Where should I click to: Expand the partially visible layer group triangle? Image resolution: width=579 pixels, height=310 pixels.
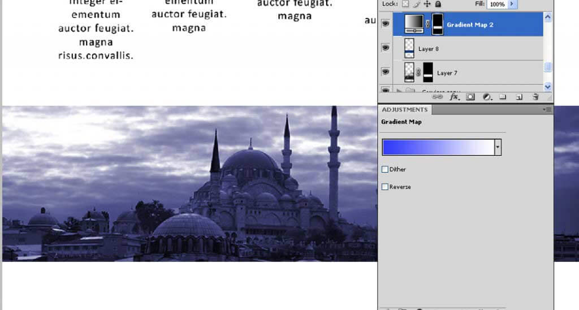click(399, 90)
